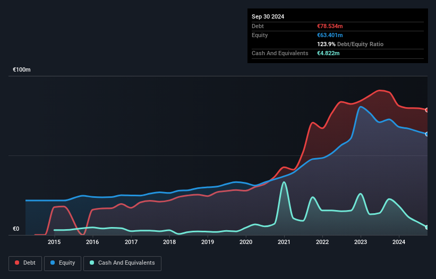Image resolution: width=436 pixels, height=279 pixels.
Task: Click the Equity row label in tooltip
Action: [x=260, y=35]
